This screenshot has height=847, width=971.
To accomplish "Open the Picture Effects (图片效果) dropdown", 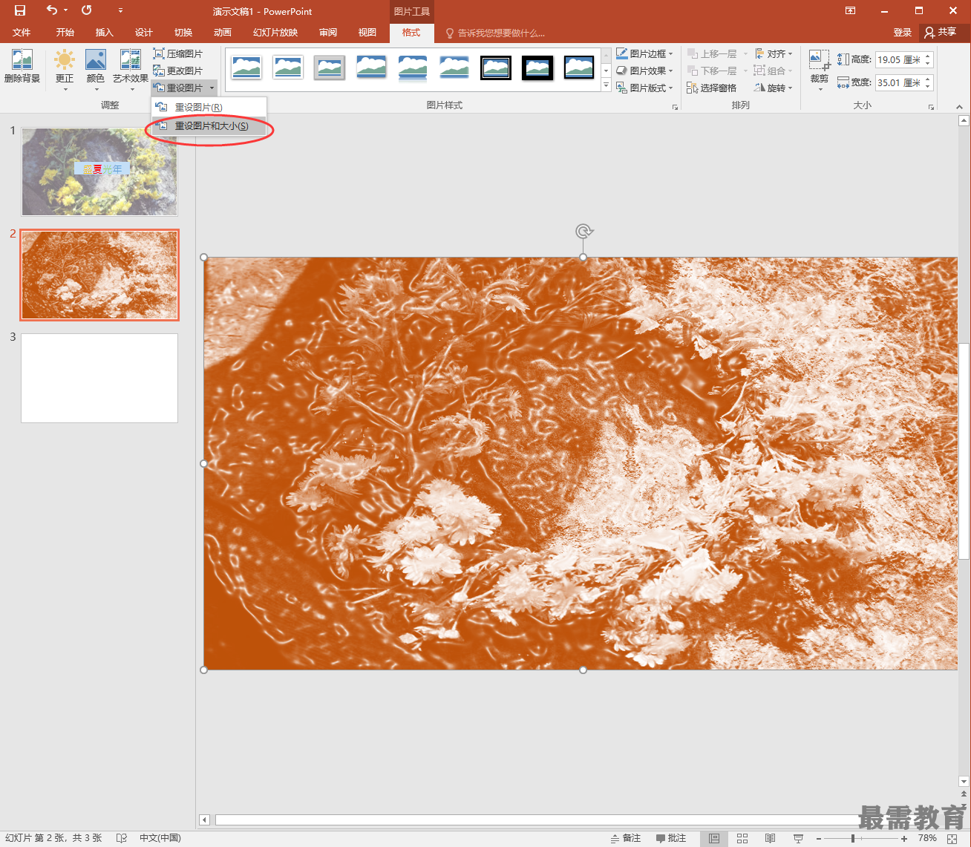I will [x=644, y=71].
